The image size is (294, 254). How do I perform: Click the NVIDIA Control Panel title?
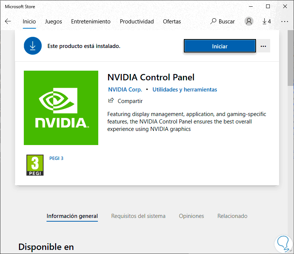[151, 77]
